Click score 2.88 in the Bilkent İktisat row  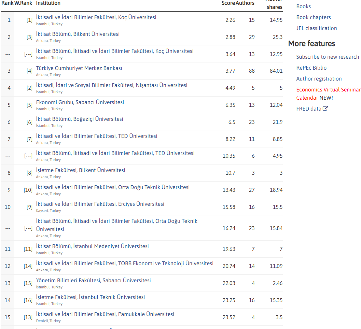coord(230,37)
